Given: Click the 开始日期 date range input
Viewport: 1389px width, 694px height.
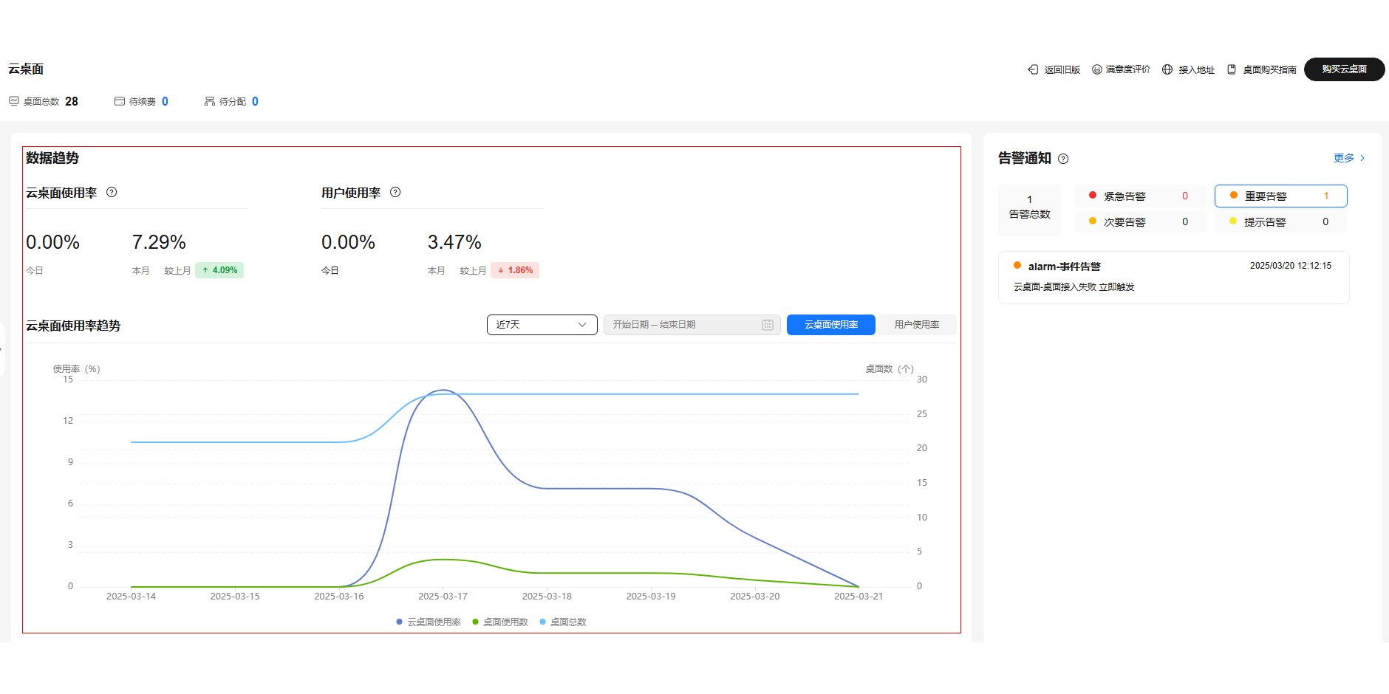Looking at the screenshot, I should coord(680,325).
